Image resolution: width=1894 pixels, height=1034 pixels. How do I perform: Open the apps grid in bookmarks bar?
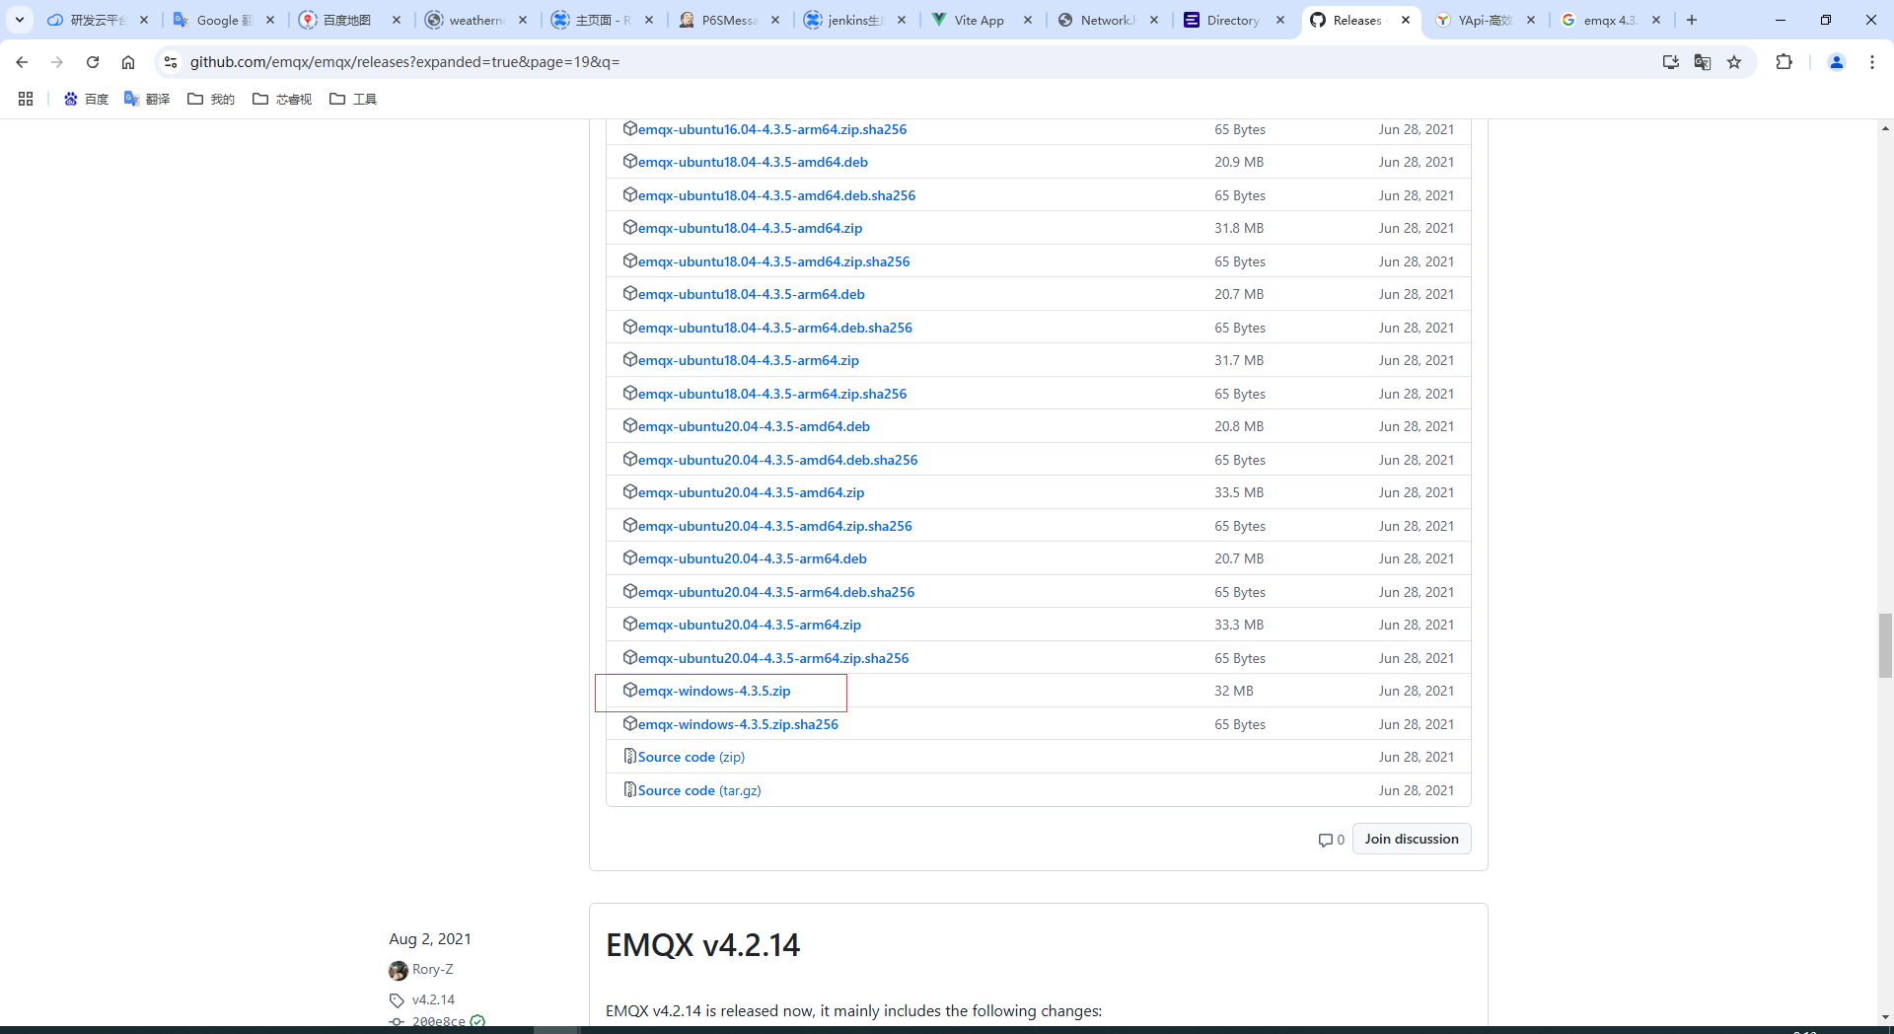tap(26, 99)
